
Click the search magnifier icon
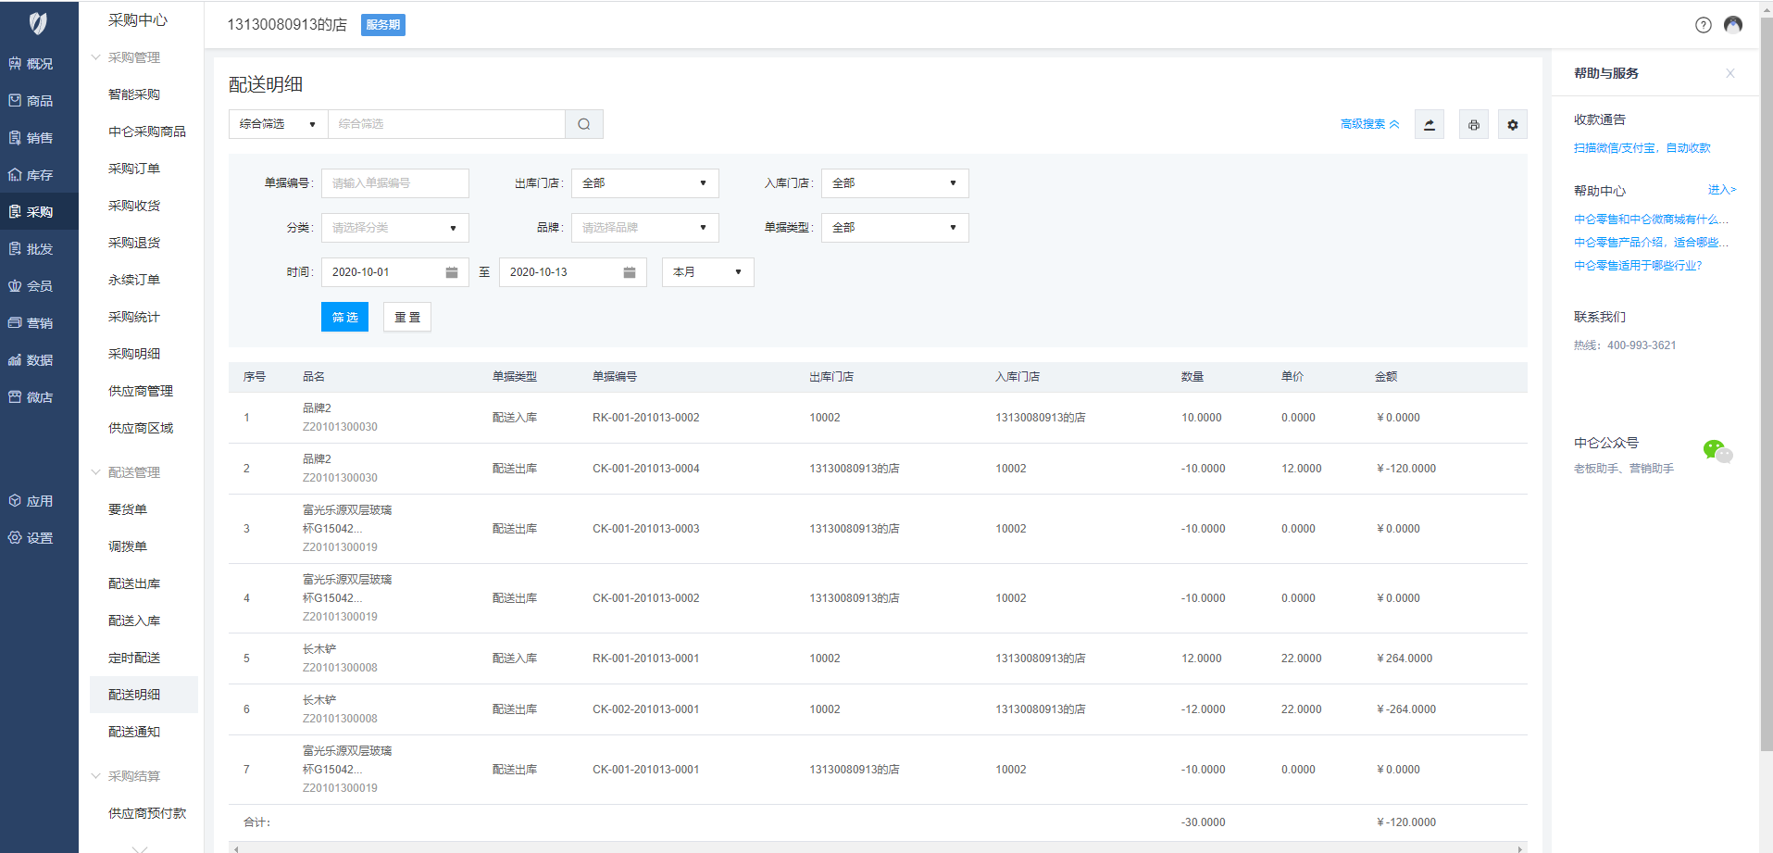tap(583, 124)
